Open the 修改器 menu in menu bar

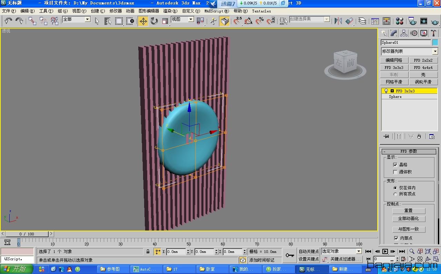[116, 11]
